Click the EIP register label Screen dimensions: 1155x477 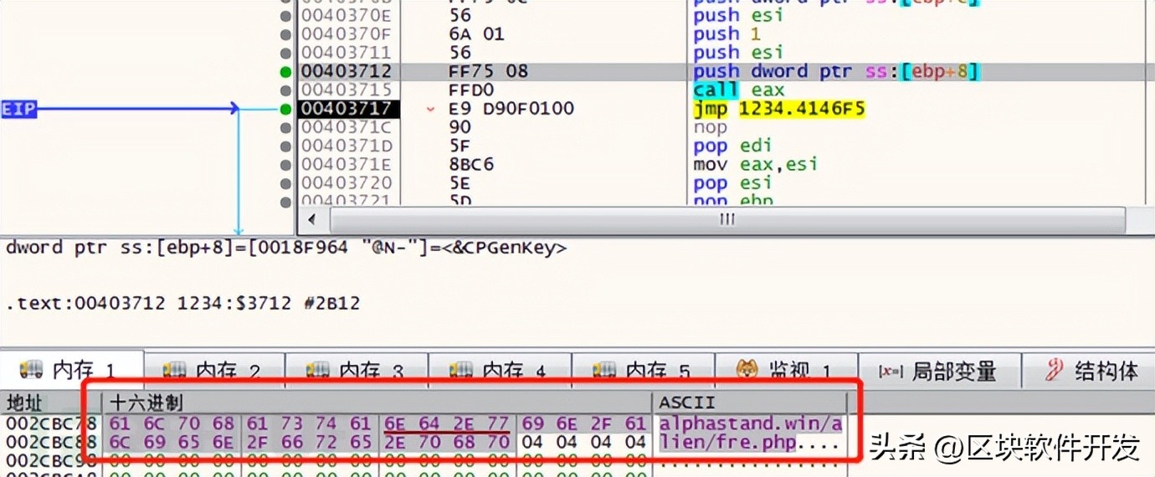19,109
